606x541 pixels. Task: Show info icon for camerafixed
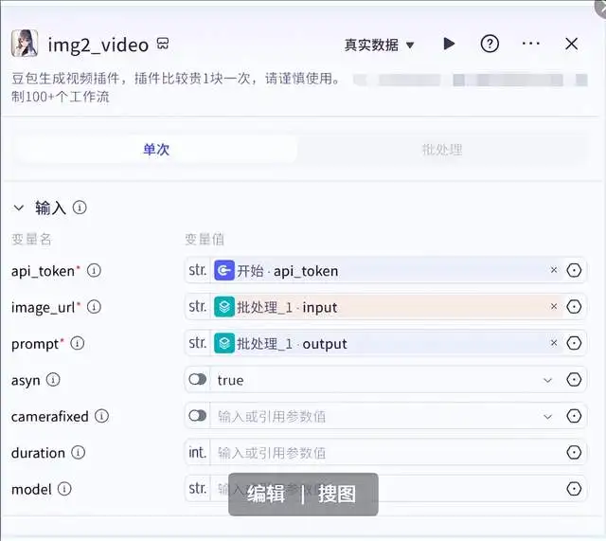pos(102,416)
